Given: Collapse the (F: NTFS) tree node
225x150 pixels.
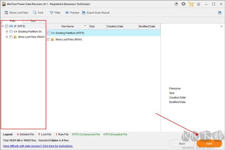Looking at the screenshot, I should pos(3,26).
